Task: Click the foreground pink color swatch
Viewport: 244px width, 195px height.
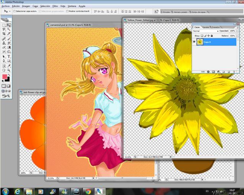Action: pos(5,77)
